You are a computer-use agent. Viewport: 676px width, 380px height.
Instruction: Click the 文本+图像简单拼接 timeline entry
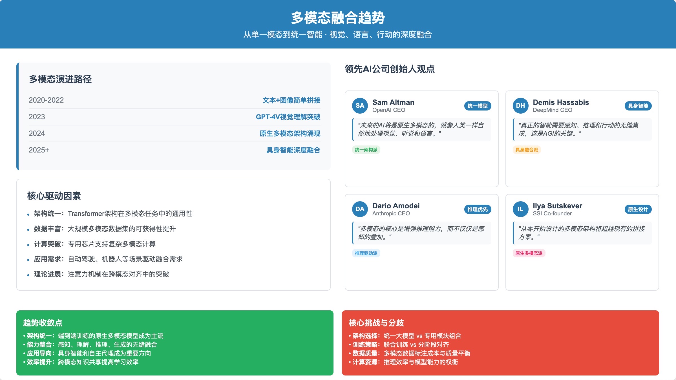[291, 100]
